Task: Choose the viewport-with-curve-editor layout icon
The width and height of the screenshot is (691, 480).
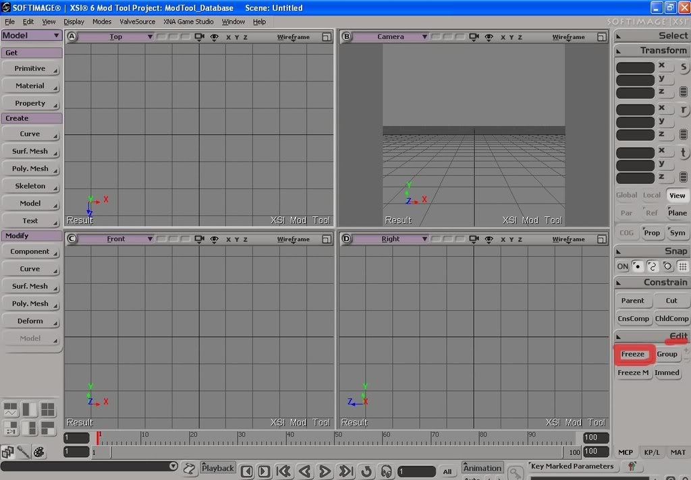Action: (x=11, y=409)
